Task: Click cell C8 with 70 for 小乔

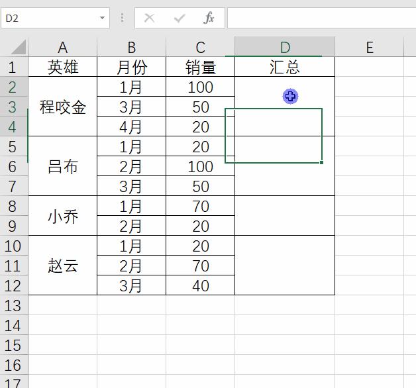Action: point(200,206)
